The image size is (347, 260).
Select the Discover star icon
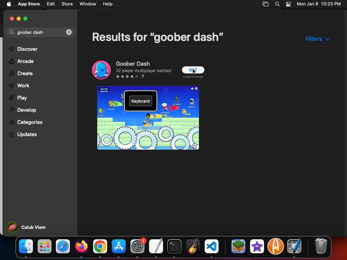pyautogui.click(x=12, y=49)
